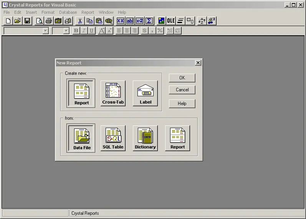This screenshot has width=306, height=219.
Task: Select Report under Create new
Action: [x=81, y=93]
